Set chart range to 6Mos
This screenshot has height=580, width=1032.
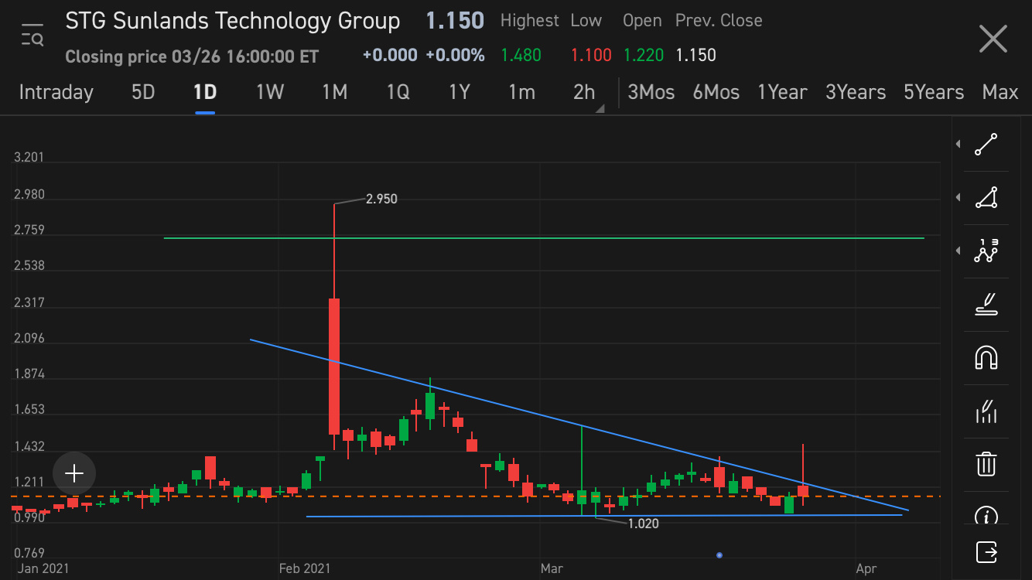[x=716, y=92]
